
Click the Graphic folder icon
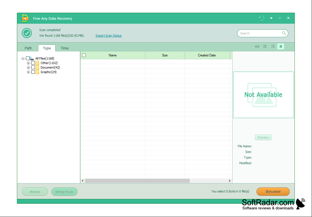pos(37,72)
